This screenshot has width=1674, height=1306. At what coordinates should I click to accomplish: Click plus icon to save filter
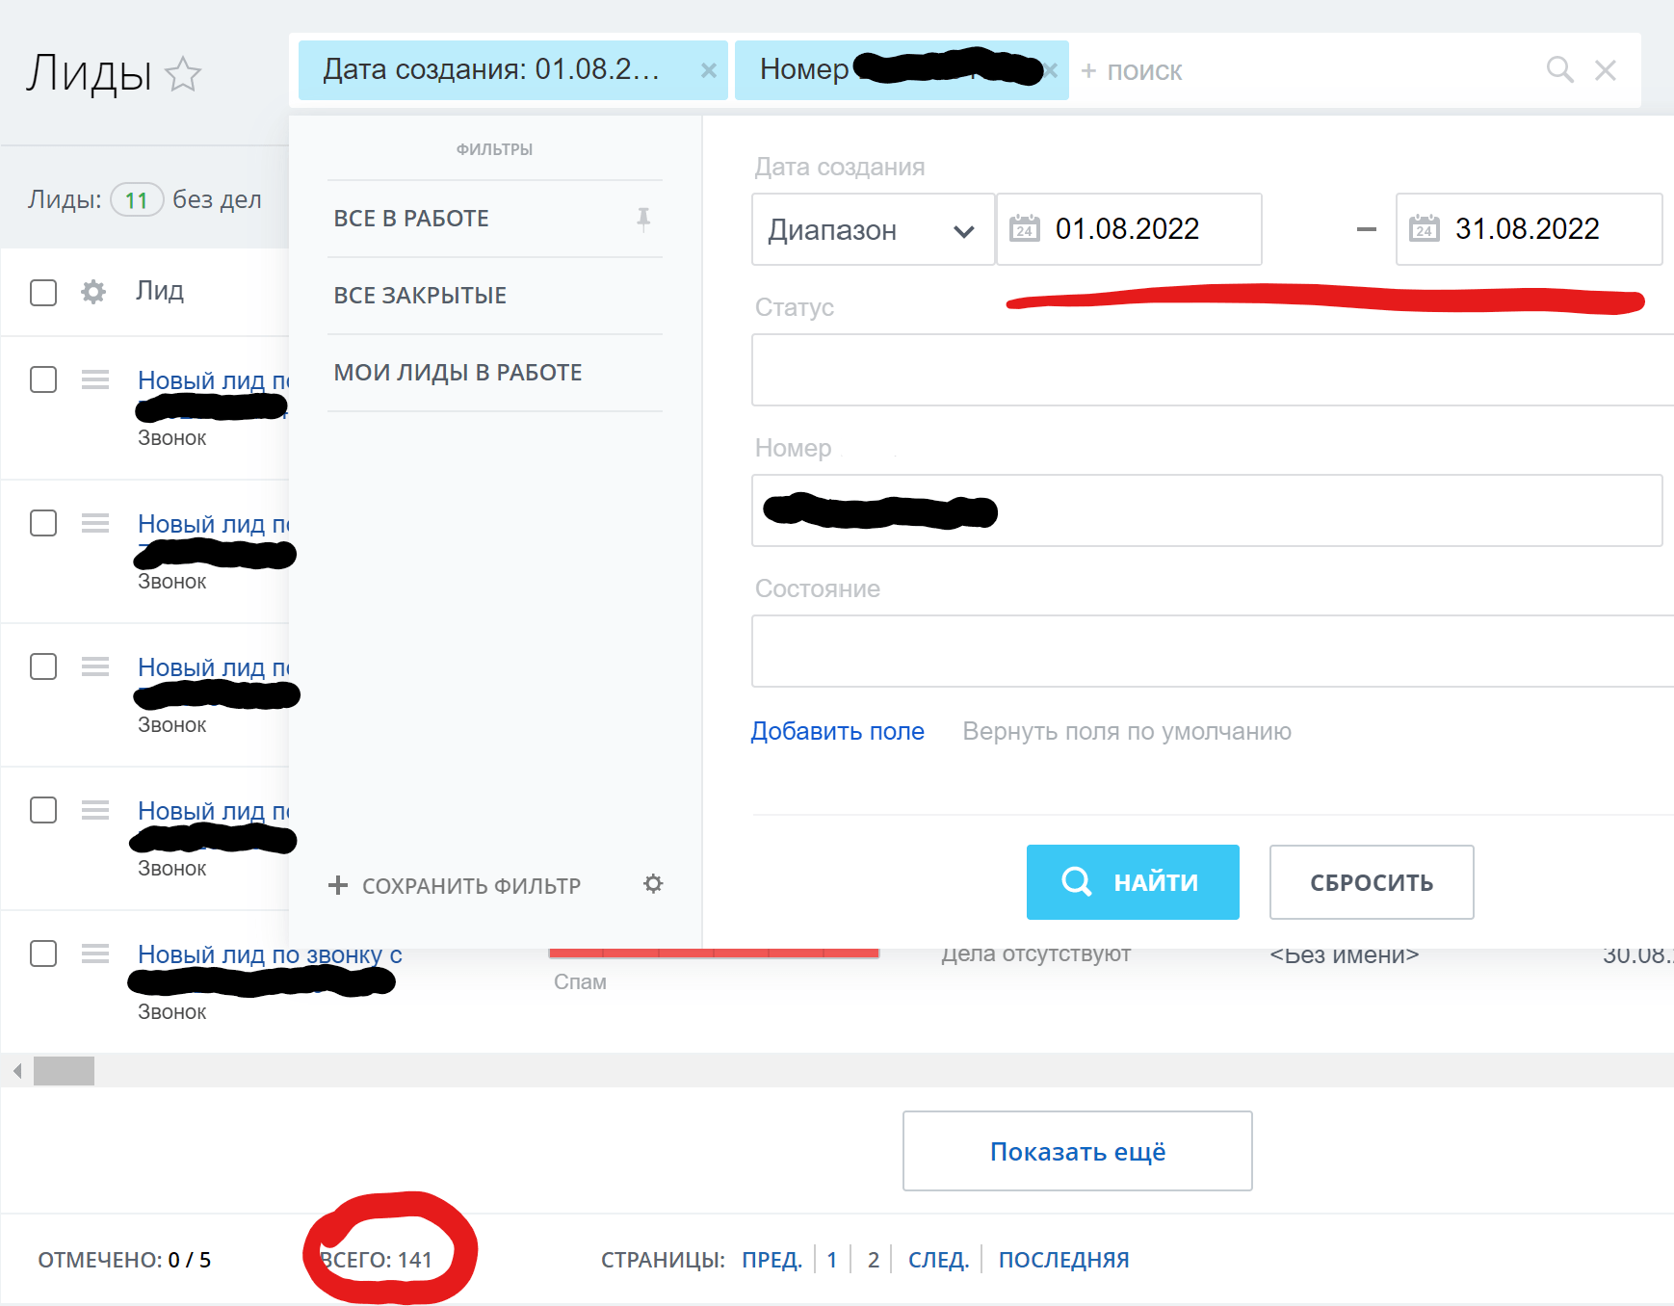coord(337,885)
